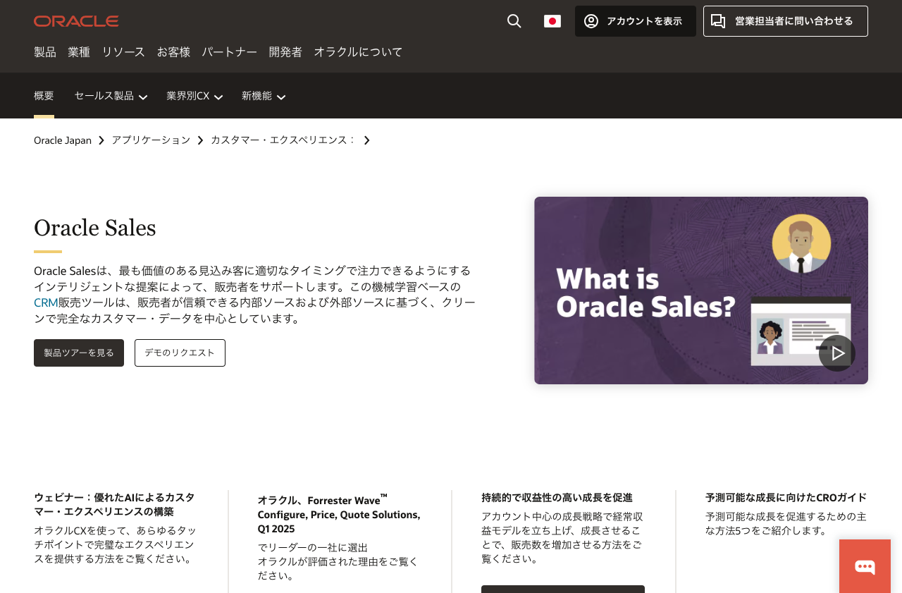
Task: Open the search panel
Action: [513, 20]
